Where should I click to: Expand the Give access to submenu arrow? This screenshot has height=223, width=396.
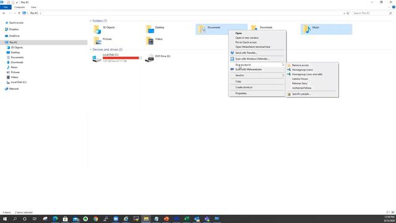pyautogui.click(x=283, y=65)
